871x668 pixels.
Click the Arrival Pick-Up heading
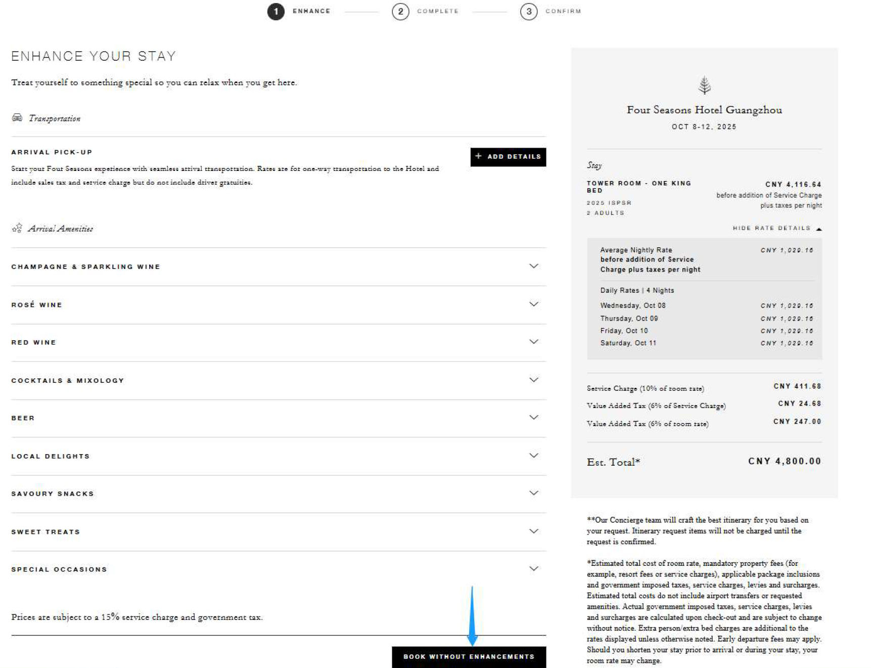coord(52,152)
